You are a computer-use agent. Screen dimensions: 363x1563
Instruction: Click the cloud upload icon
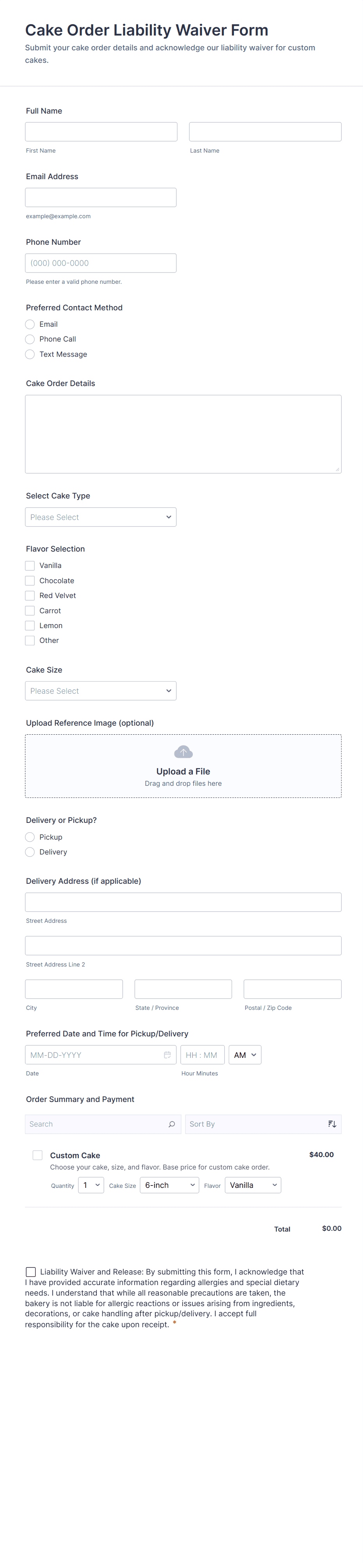(x=183, y=752)
